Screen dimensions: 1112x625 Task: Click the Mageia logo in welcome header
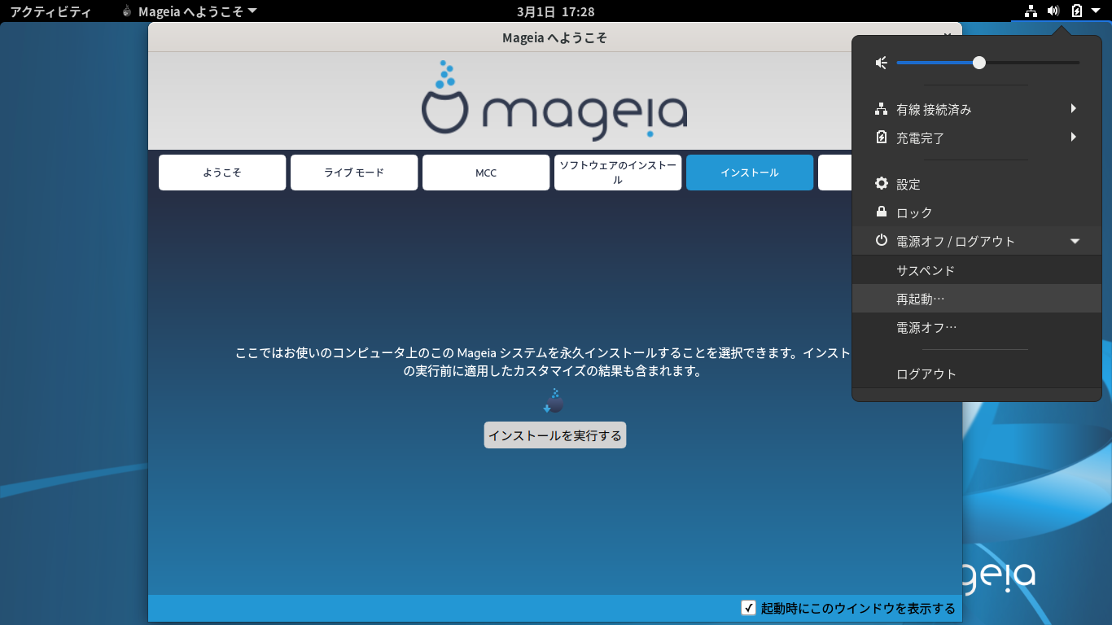tap(554, 99)
